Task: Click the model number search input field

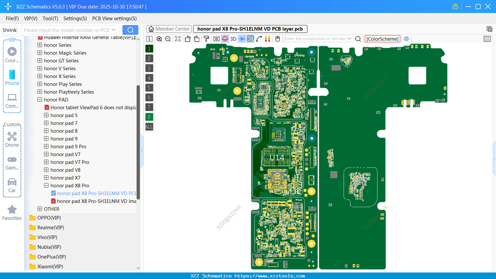Action: [66, 30]
